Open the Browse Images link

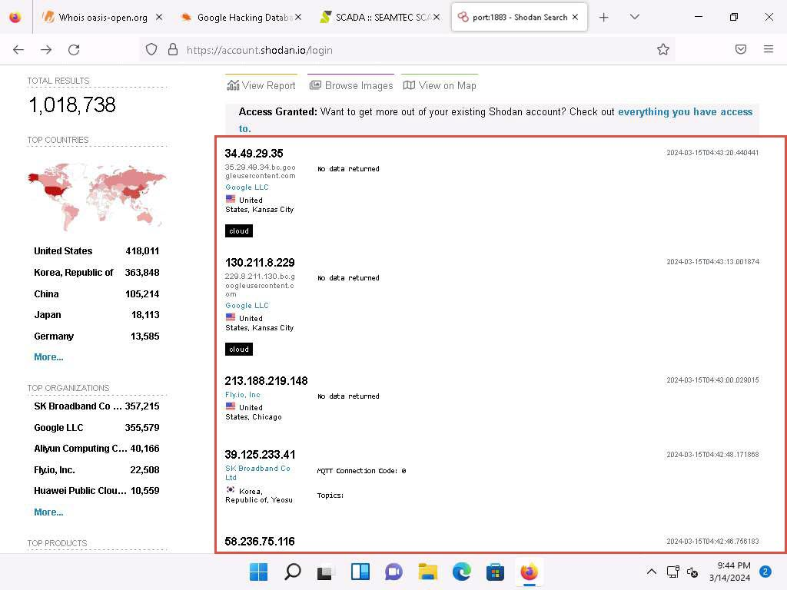[350, 86]
